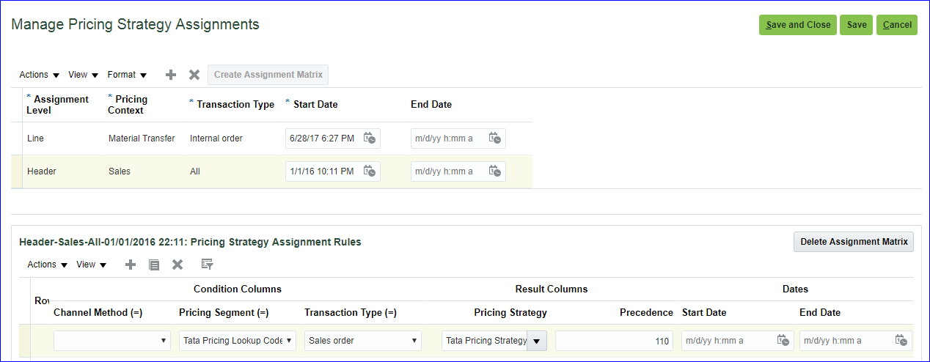
Task: Open calendar icon for rule End Date
Action: (x=901, y=340)
